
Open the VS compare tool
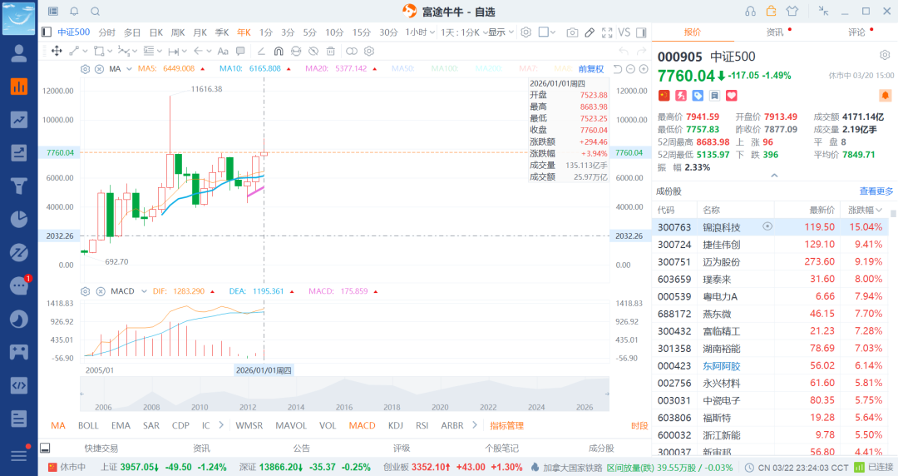[x=624, y=32]
